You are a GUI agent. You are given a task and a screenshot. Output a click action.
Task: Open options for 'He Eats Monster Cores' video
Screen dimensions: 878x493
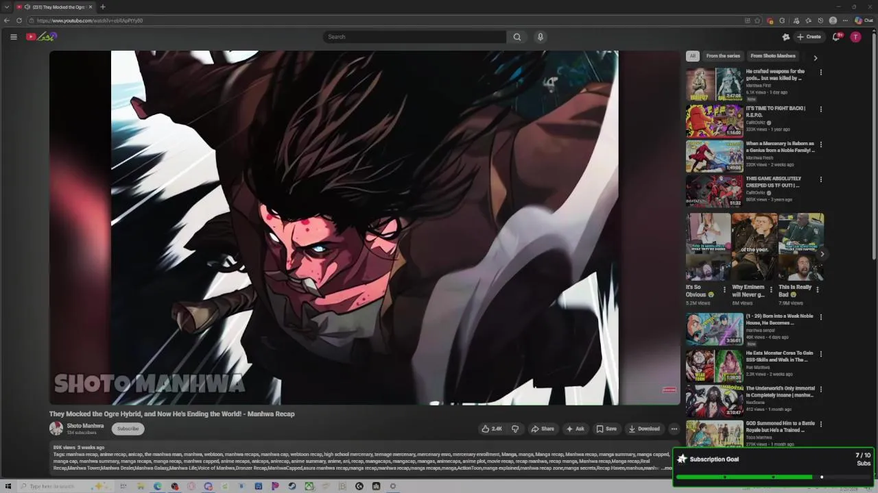tap(820, 354)
